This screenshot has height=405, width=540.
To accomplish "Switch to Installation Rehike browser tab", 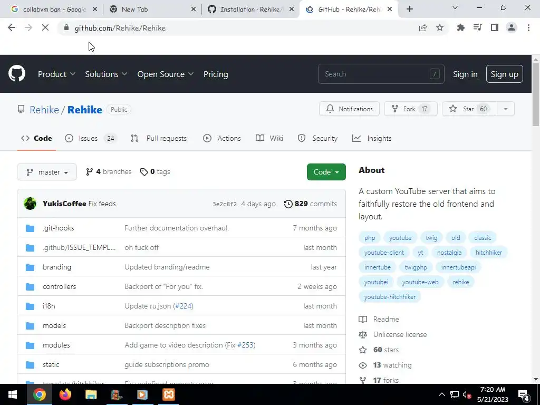I will point(252,9).
